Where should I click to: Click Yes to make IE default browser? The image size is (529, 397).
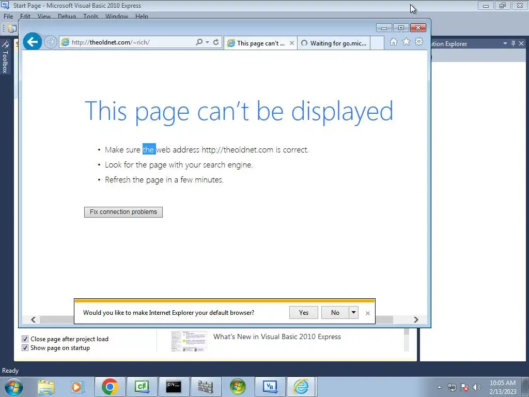click(x=304, y=313)
